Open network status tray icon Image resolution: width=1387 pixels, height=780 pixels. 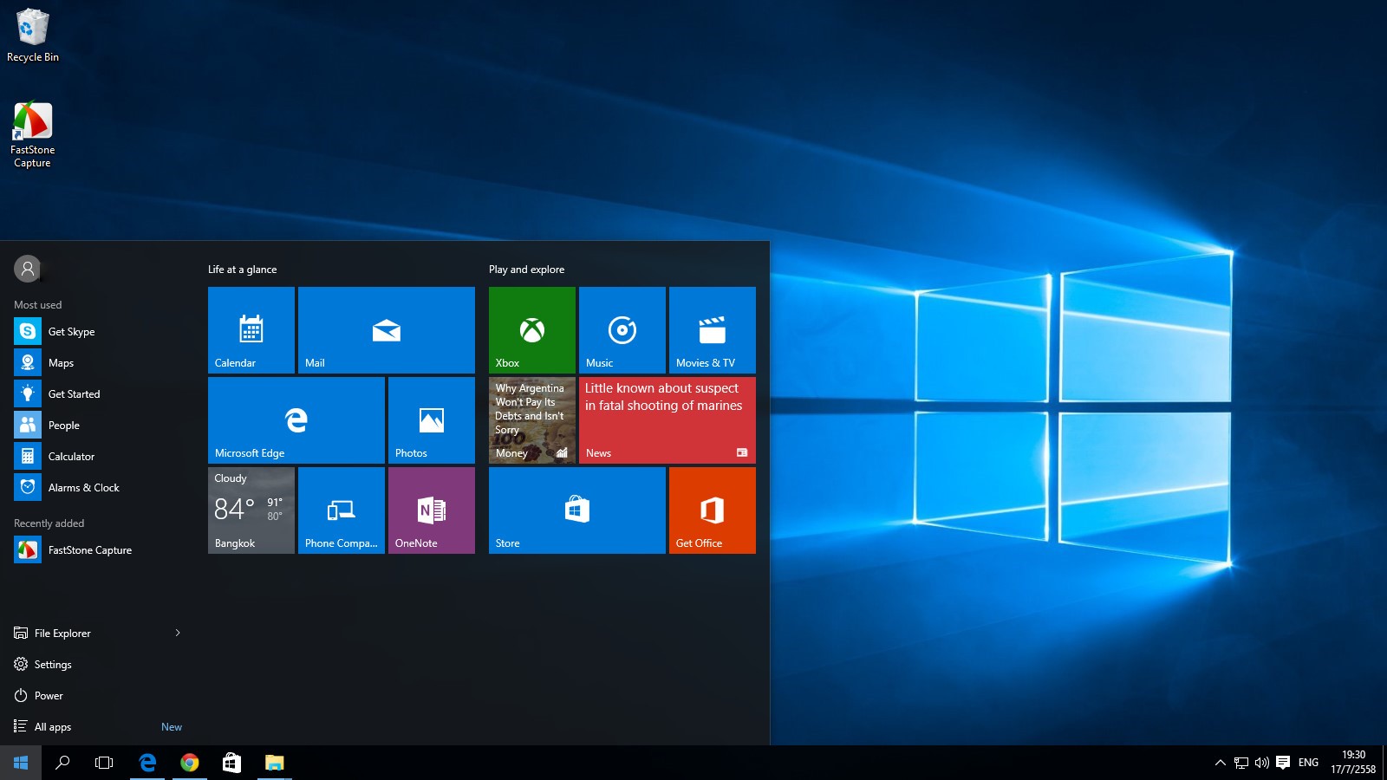pyautogui.click(x=1241, y=763)
